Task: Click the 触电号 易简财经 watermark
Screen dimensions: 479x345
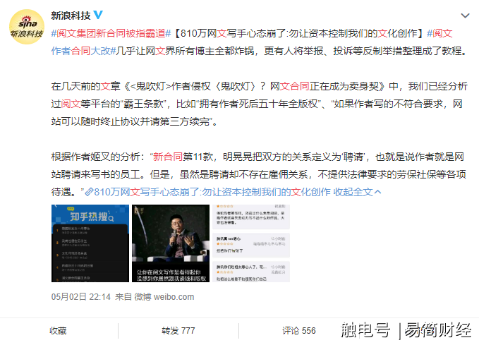Action: pos(406,330)
